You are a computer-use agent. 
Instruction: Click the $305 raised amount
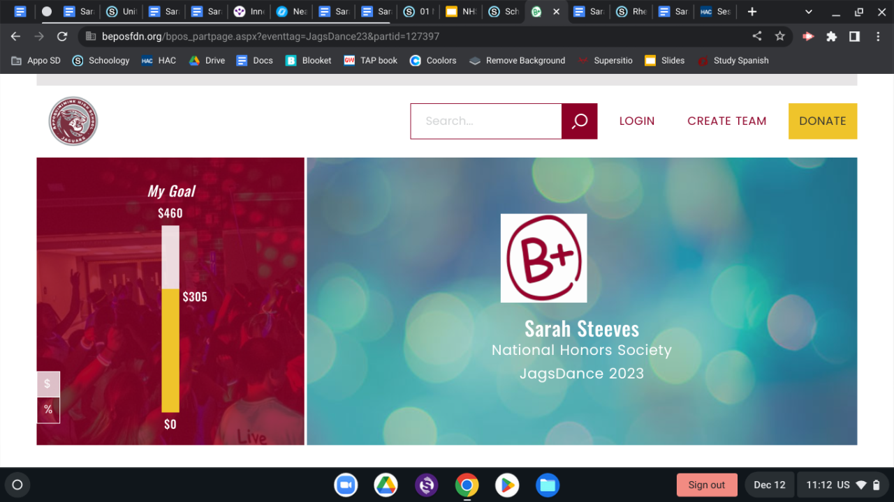[x=195, y=297]
